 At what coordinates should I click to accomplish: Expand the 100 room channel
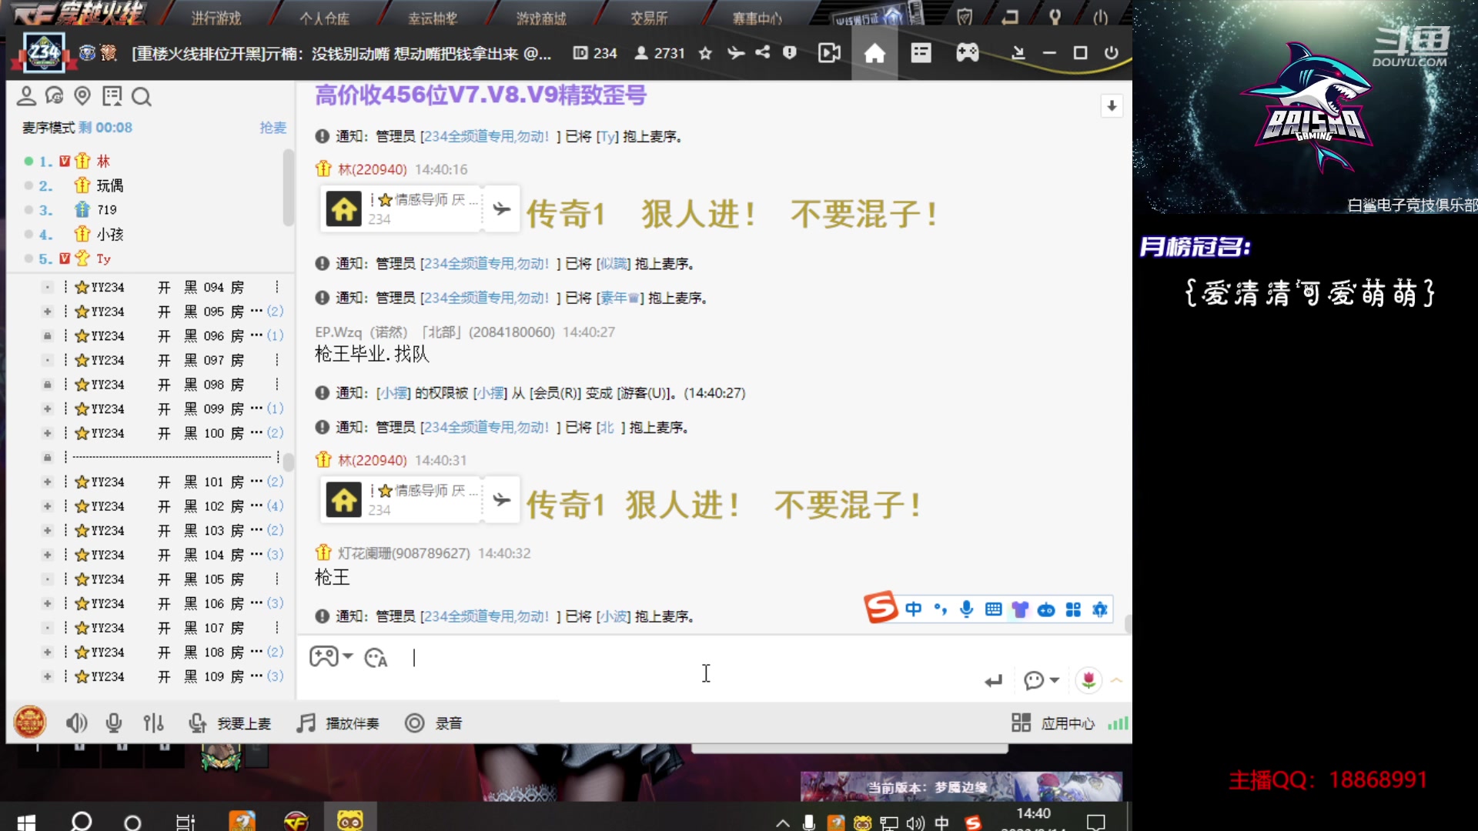(47, 433)
